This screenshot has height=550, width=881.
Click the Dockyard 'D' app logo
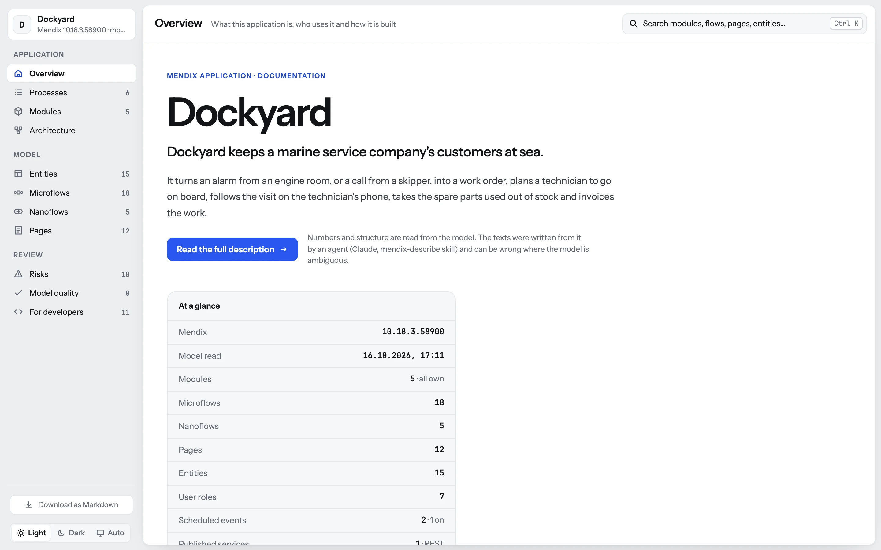tap(22, 24)
